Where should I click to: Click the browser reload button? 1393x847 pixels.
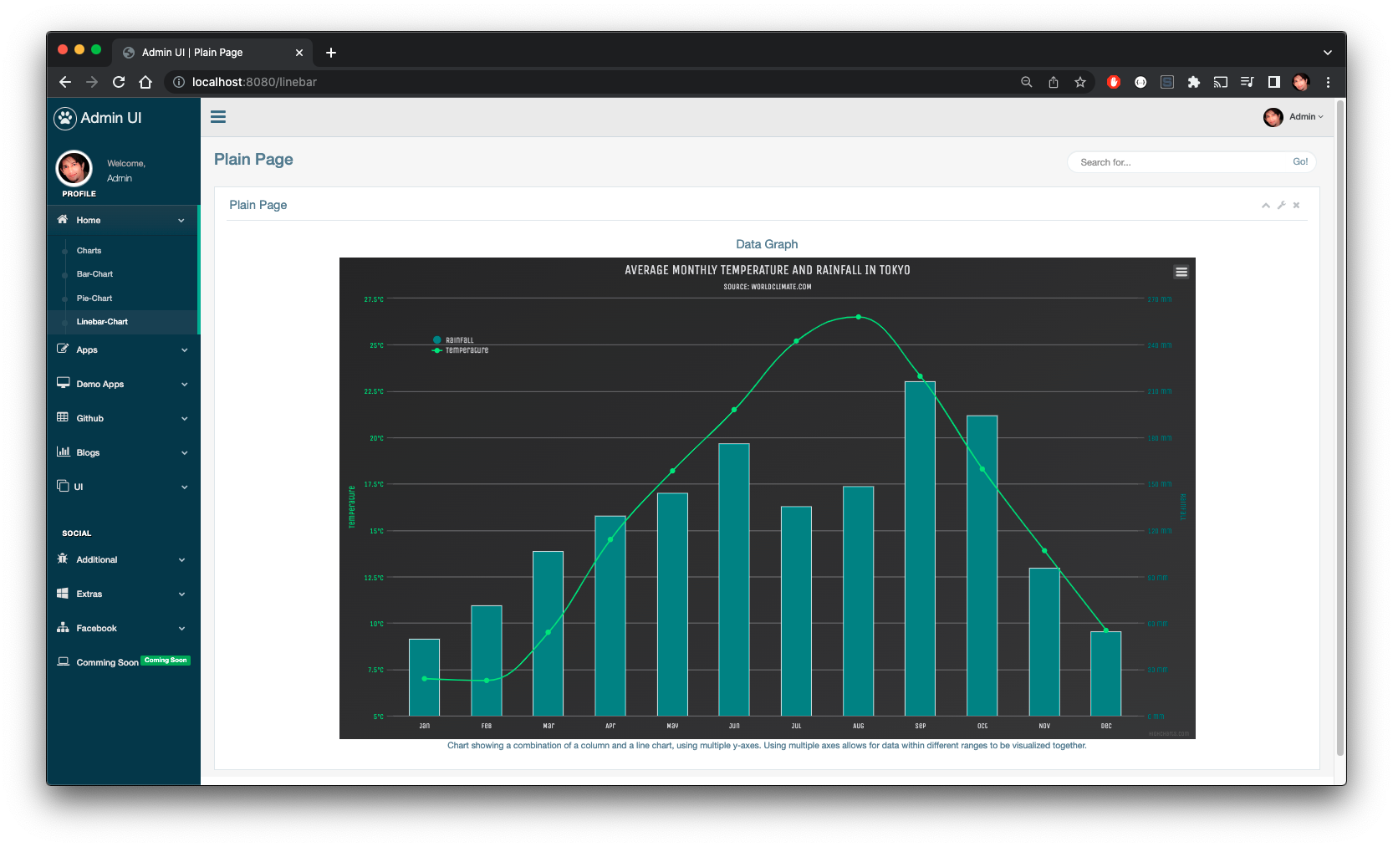[119, 82]
